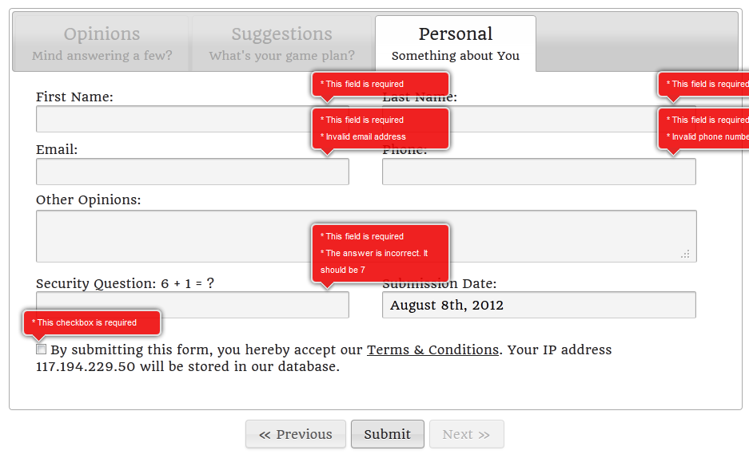
Task: Open the Terms & Conditions link
Action: (x=432, y=349)
